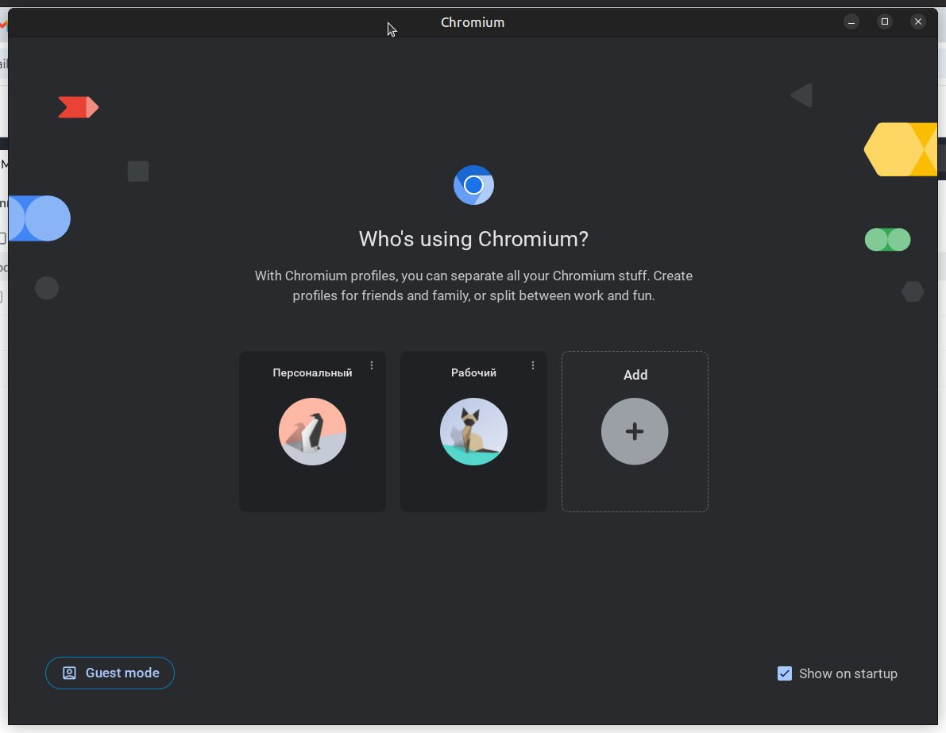
Task: Open more actions menu for Персональный
Action: point(372,365)
